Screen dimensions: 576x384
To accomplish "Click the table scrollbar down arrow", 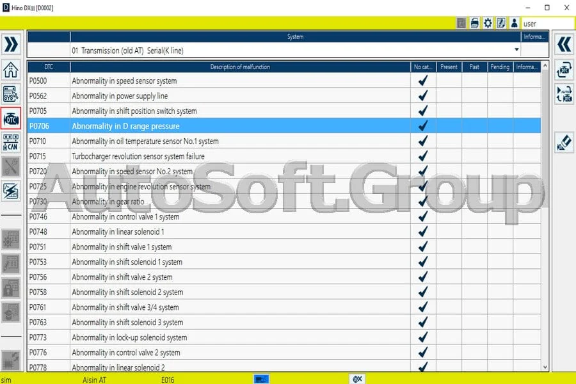I will click(x=545, y=367).
